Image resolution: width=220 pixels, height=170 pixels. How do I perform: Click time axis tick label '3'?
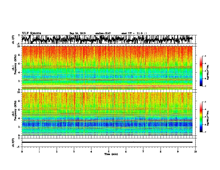pos(74,152)
